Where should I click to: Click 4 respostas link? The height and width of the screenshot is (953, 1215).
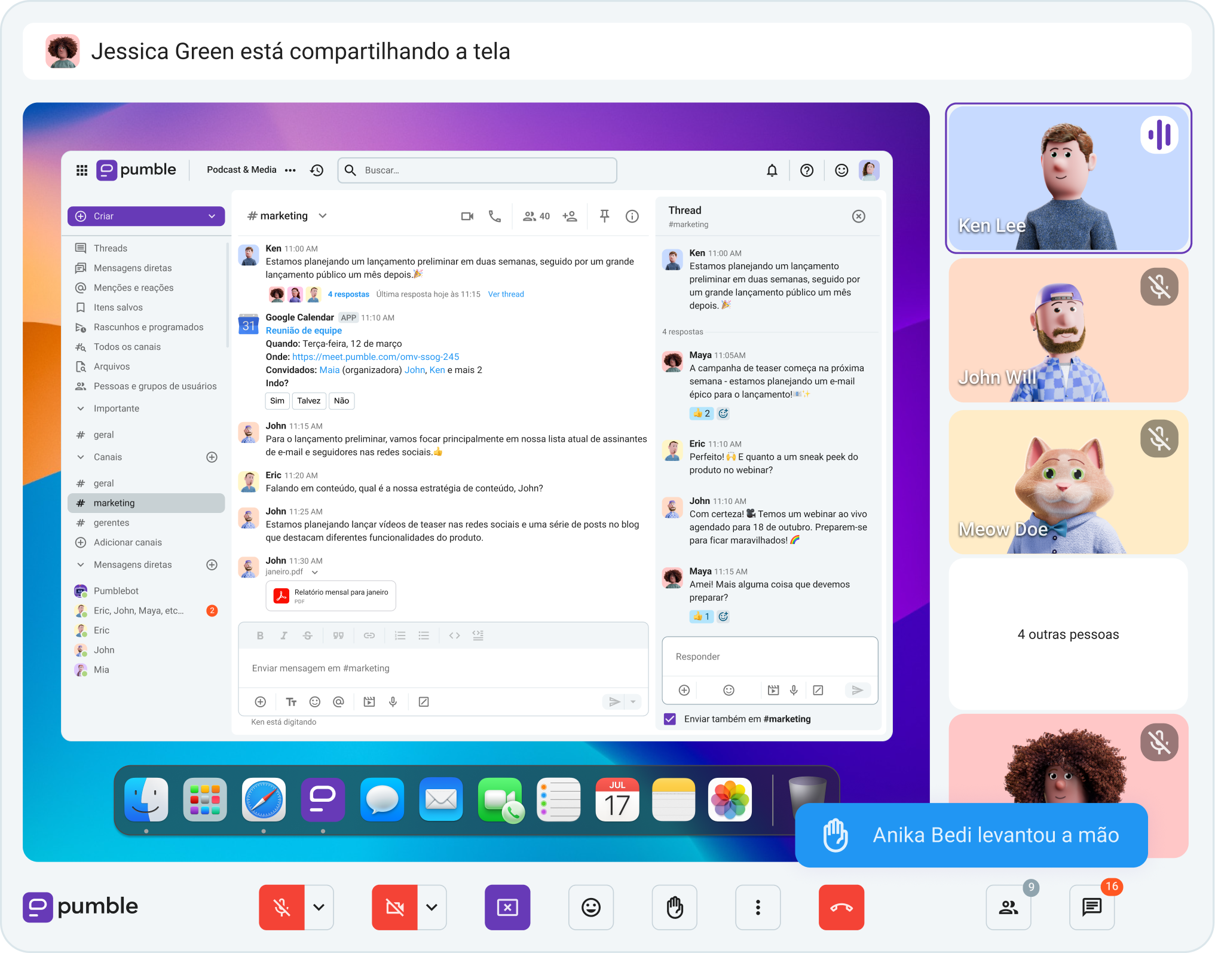coord(348,294)
